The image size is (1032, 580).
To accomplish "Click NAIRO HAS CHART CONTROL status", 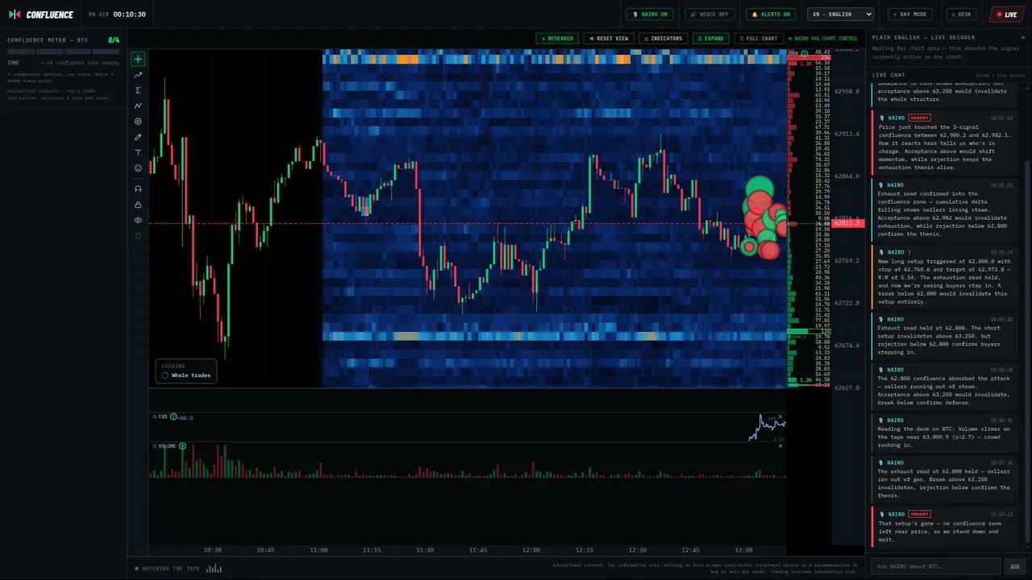I will pos(823,39).
